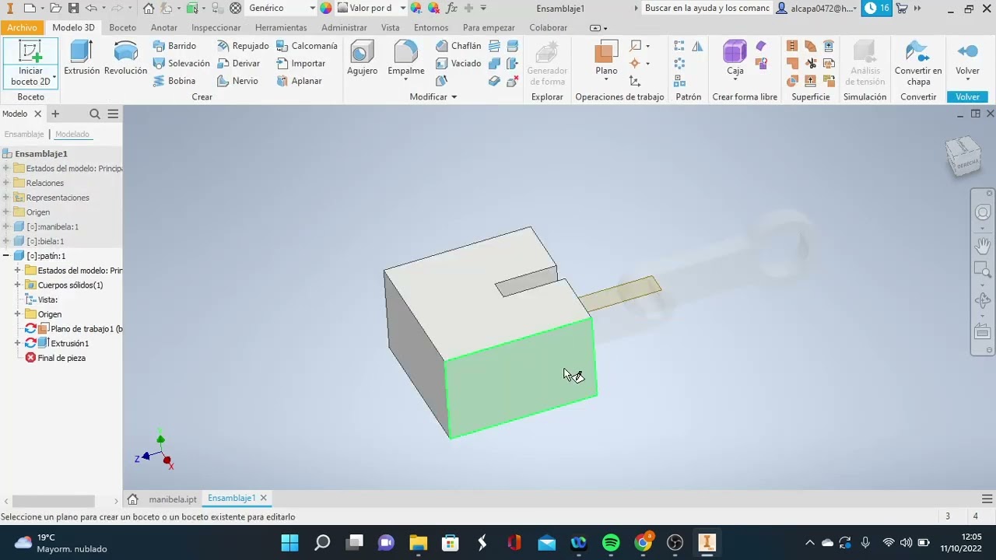996x560 pixels.
Task: Select the Revolución tool
Action: (x=125, y=58)
